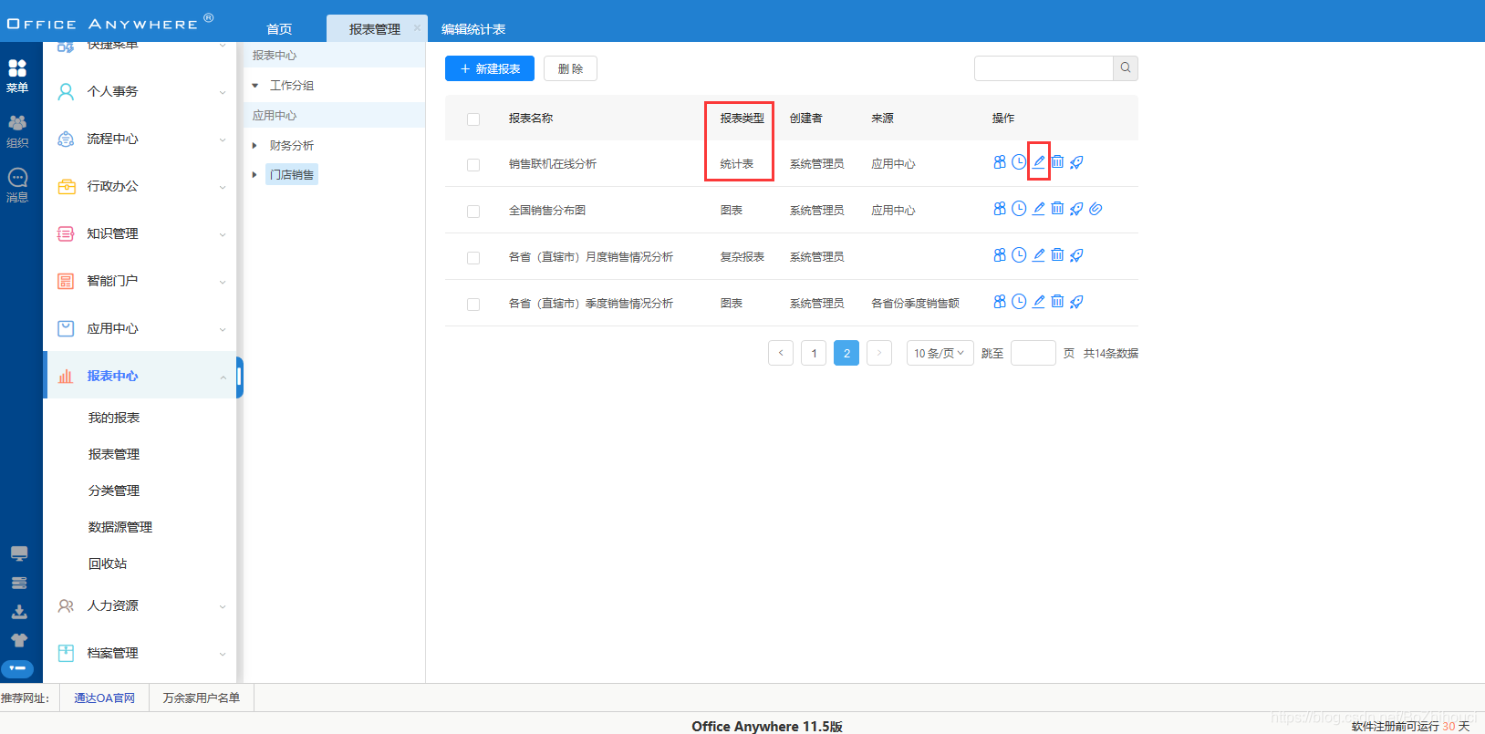The image size is (1485, 734).
Task: Delete 销售联机在线分析 with trash icon
Action: 1057,162
